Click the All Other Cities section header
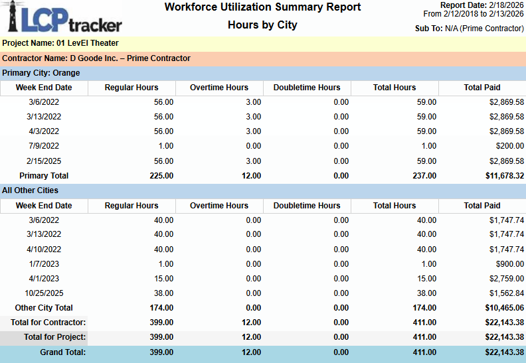The height and width of the screenshot is (363, 526). [x=263, y=190]
